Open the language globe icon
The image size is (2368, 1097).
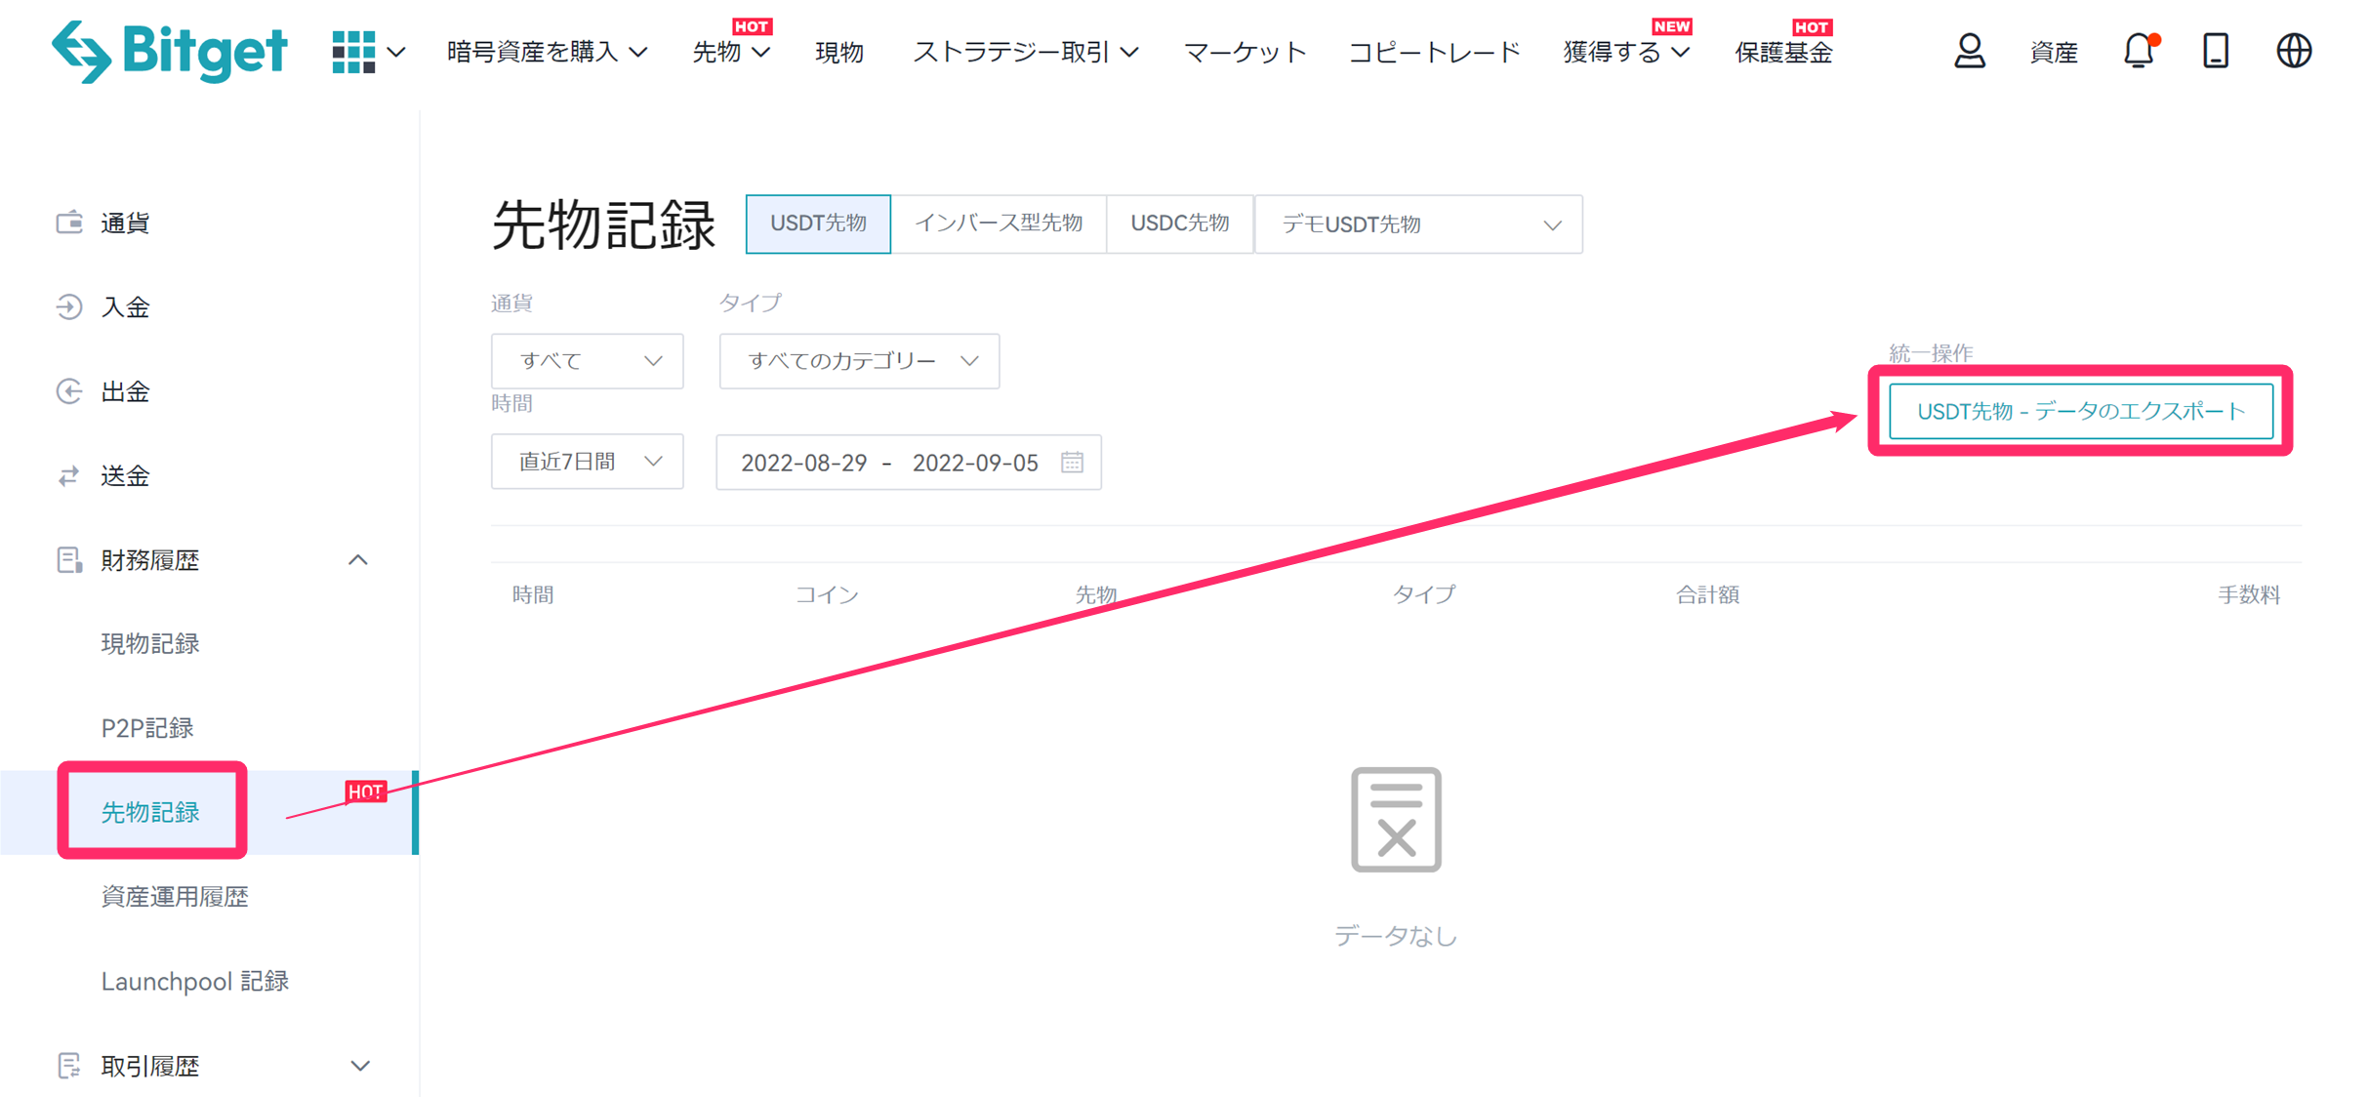click(x=2294, y=51)
